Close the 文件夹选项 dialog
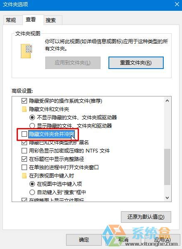This screenshot has height=249, width=182. [177, 4]
